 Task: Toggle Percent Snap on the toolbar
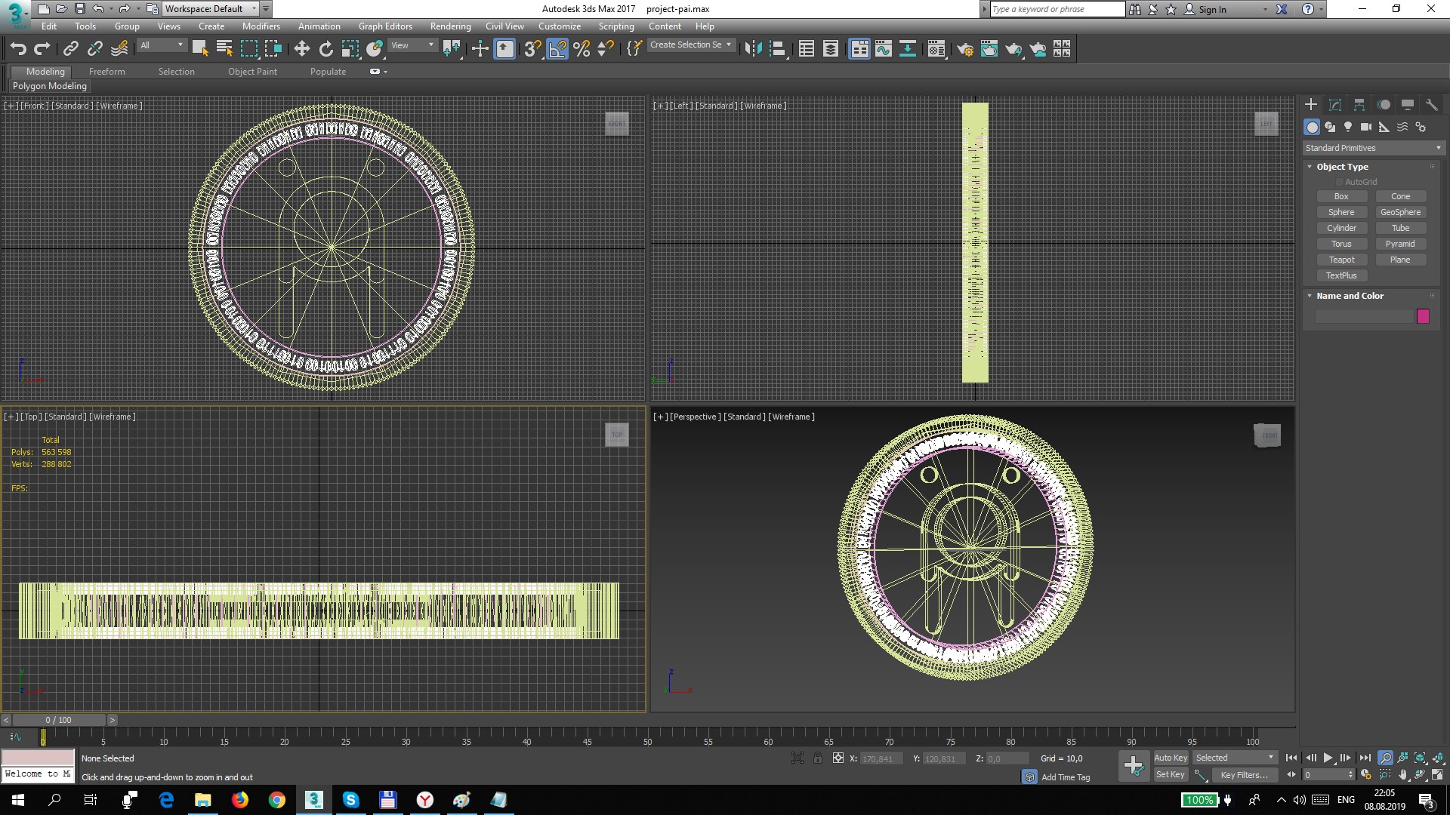click(x=582, y=49)
